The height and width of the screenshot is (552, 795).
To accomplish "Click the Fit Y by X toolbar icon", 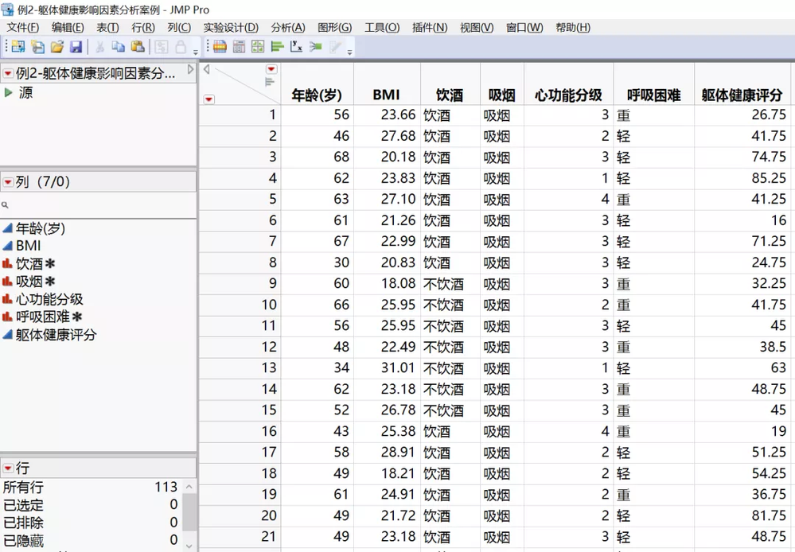I will 298,48.
